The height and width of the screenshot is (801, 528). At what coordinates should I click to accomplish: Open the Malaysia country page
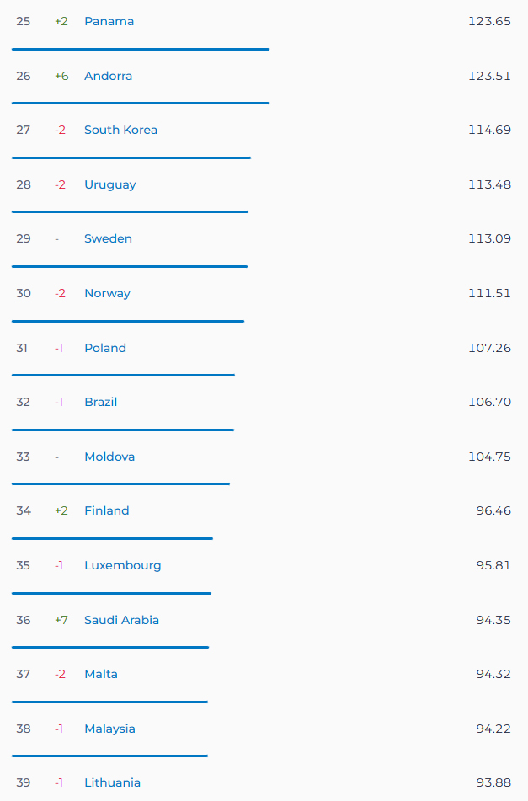(109, 729)
